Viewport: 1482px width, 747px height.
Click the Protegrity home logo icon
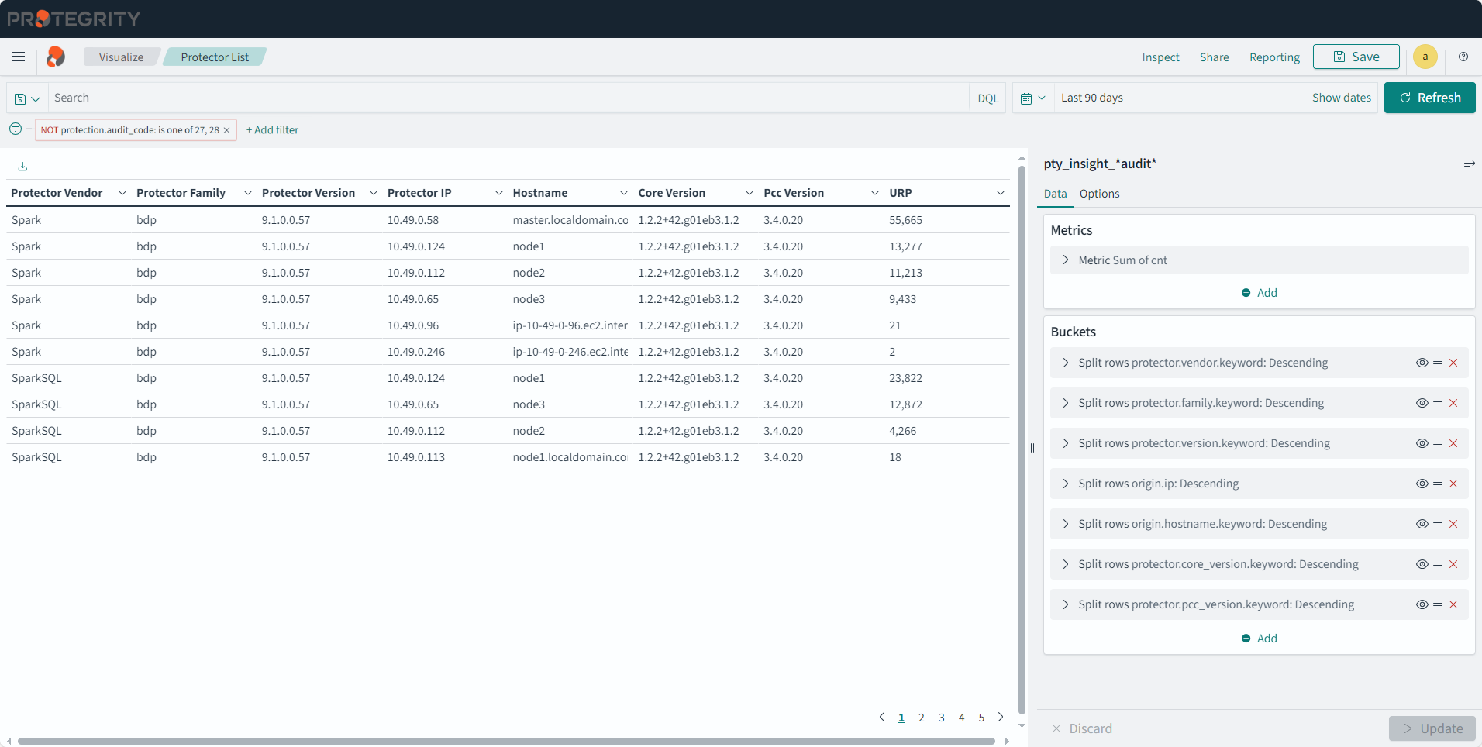point(55,57)
